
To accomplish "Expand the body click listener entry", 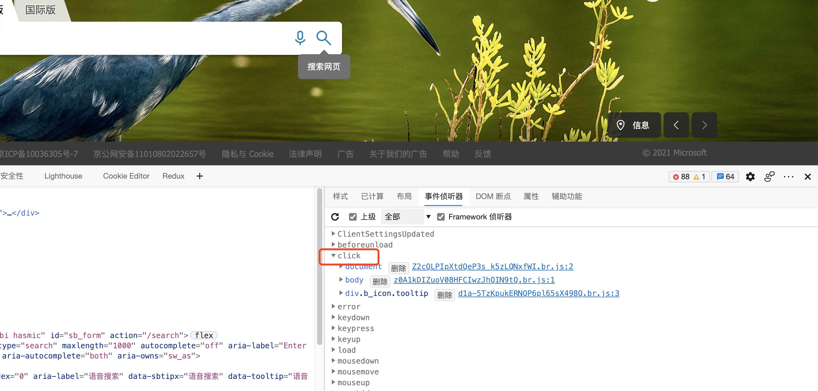I will [341, 280].
